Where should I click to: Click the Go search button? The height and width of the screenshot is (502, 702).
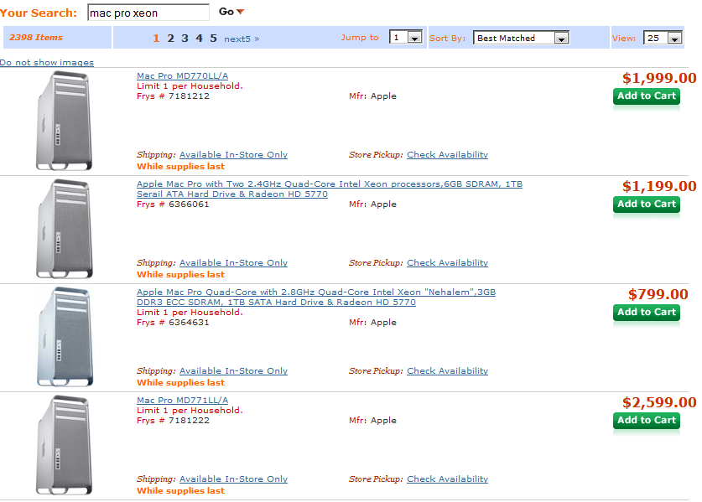[x=231, y=12]
